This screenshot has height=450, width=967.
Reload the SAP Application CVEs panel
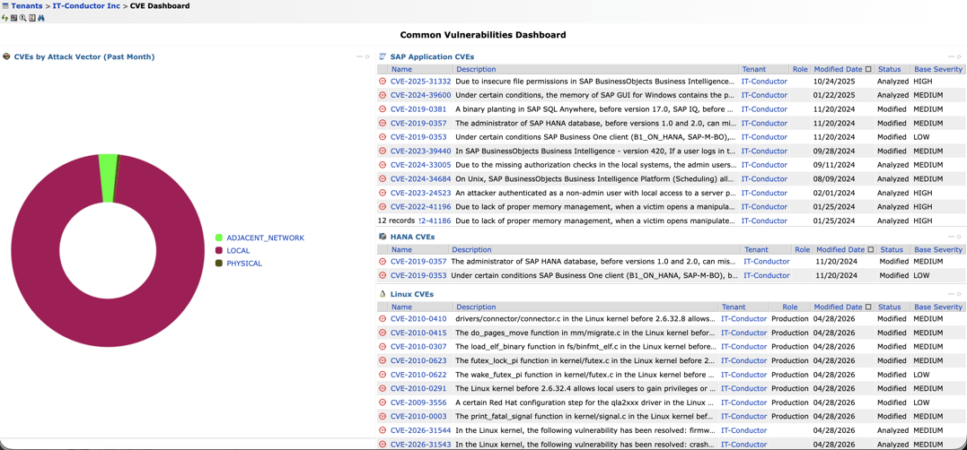click(959, 56)
